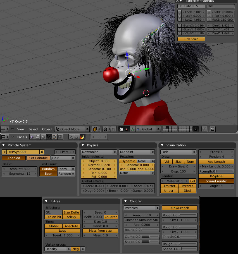Toggle the ScaleX lock icon
Viewport: 238px width, 254px height.
[179, 26]
